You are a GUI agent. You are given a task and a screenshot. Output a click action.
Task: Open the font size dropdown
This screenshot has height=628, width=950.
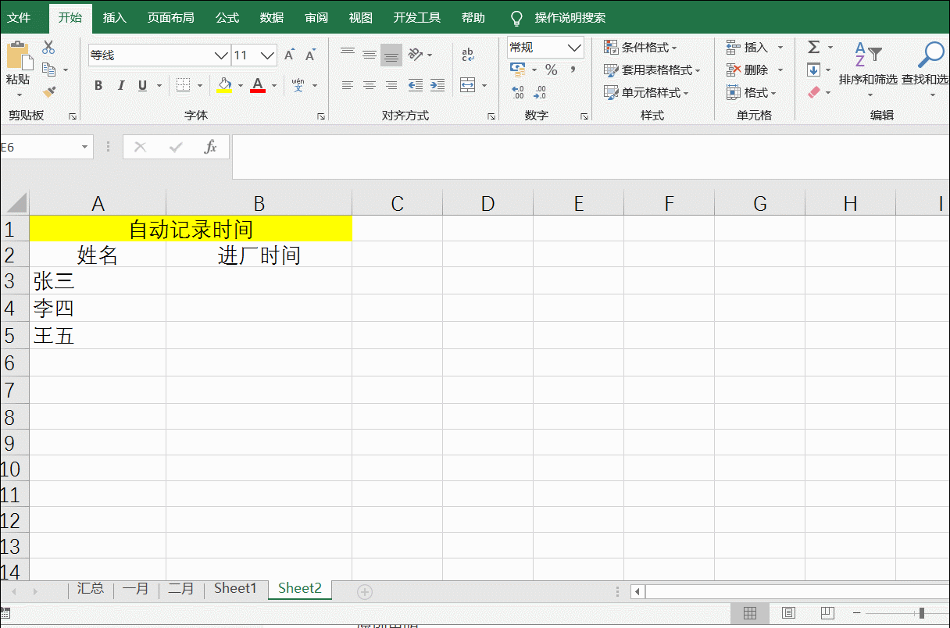[268, 55]
